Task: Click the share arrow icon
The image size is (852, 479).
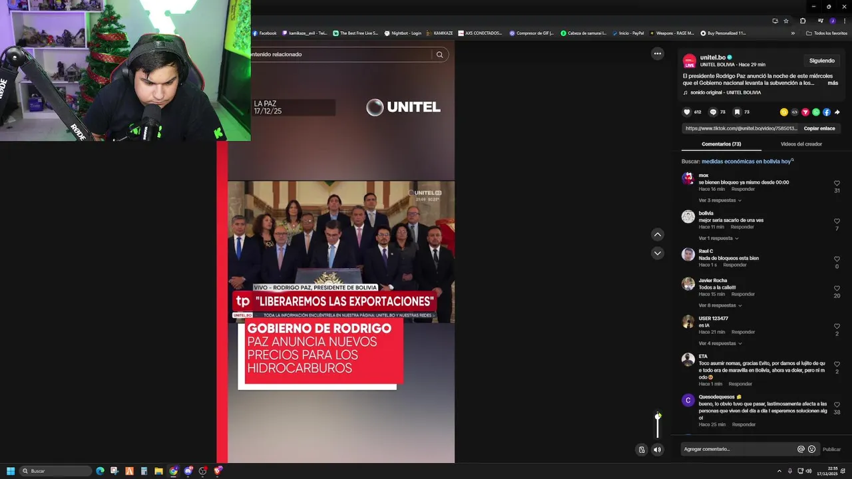Action: coord(837,112)
